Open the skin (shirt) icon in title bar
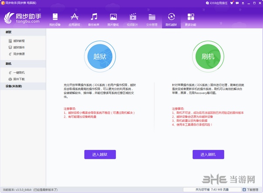263x193 pixels. [x=231, y=3]
